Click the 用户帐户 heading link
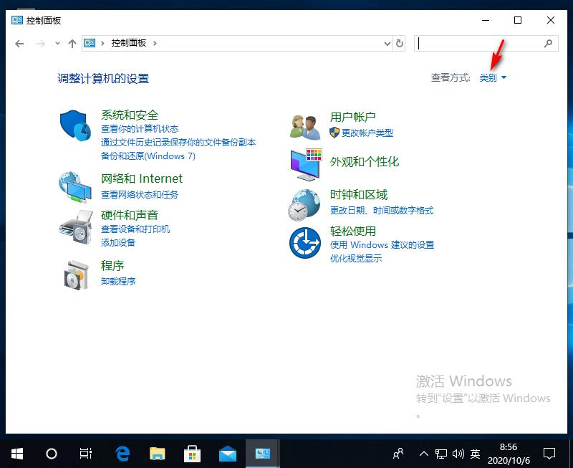This screenshot has height=468, width=573. [x=352, y=117]
